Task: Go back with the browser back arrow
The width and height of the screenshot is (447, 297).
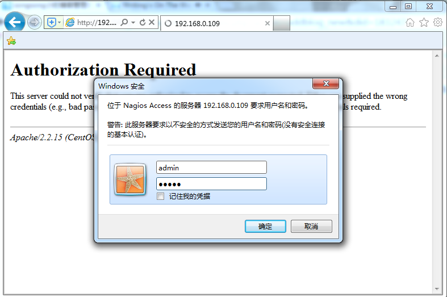Action: coord(15,22)
